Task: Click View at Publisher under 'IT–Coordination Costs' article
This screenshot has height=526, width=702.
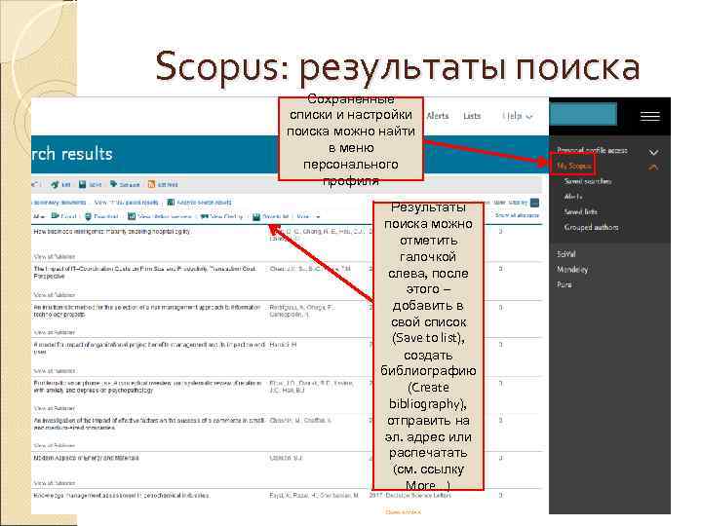Action: 55,295
